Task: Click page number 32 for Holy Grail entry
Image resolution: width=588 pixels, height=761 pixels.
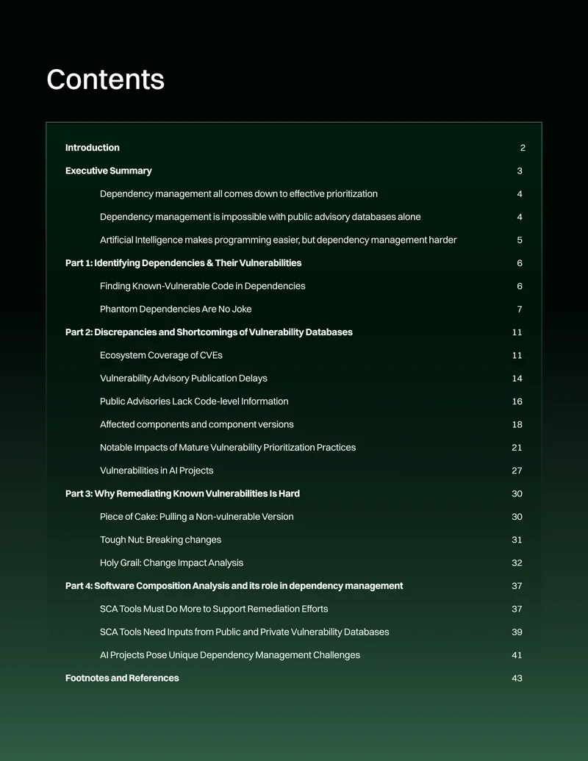Action: click(517, 562)
